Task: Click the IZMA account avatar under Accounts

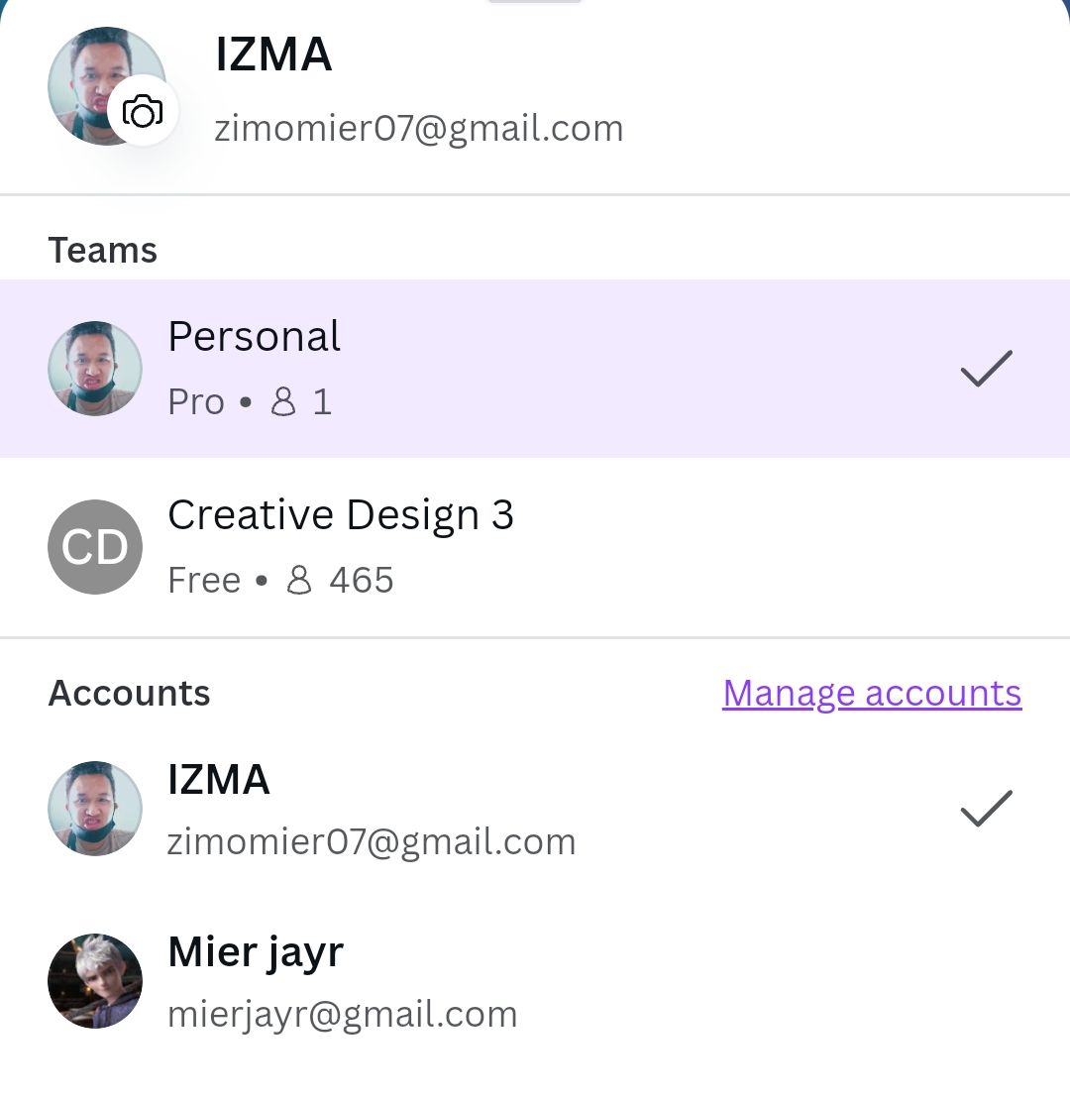Action: pos(95,809)
